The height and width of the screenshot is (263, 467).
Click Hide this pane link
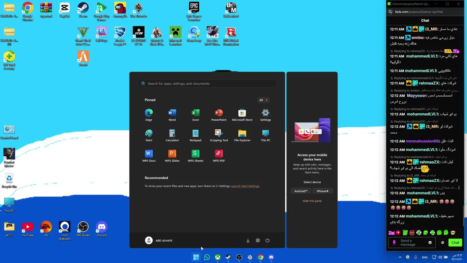312,201
